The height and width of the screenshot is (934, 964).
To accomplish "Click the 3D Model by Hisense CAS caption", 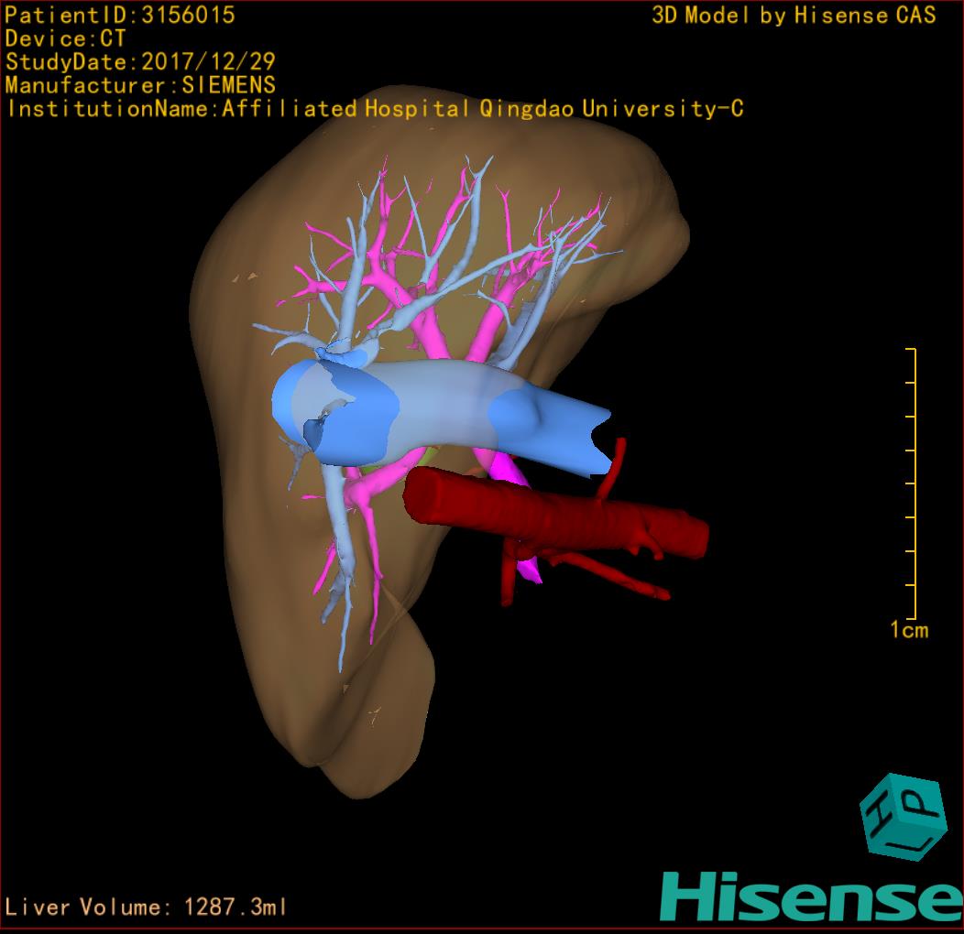I will 794,16.
